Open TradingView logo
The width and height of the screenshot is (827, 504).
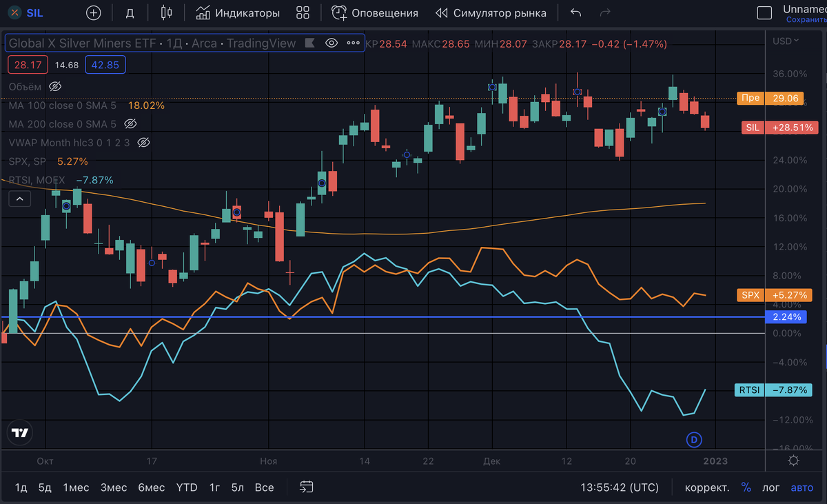pyautogui.click(x=20, y=433)
